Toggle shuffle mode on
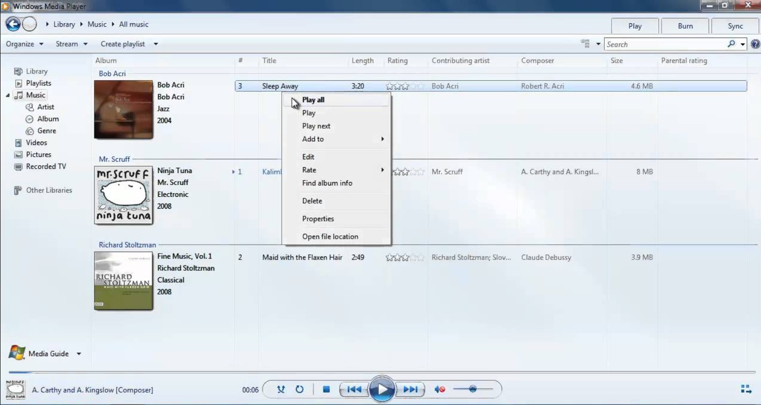The height and width of the screenshot is (405, 761). 281,389
